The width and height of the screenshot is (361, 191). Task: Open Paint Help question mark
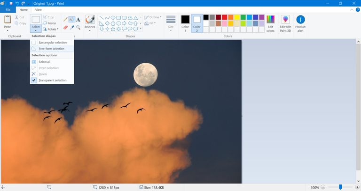pos(358,10)
